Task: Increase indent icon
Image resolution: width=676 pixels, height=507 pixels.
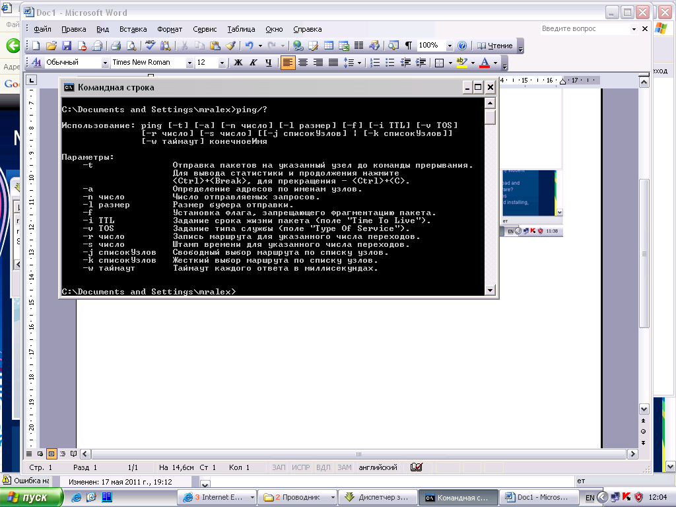Action: pos(421,63)
